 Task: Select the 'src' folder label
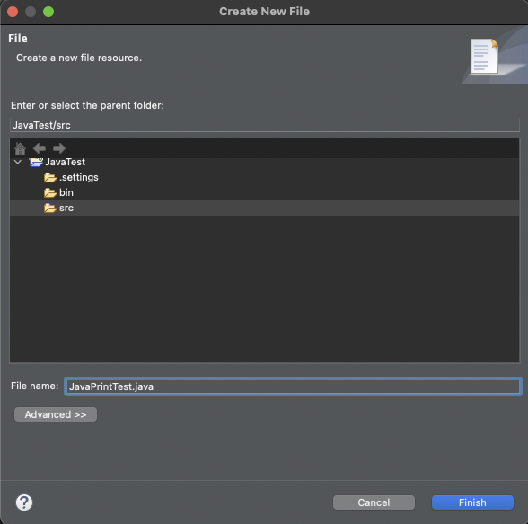pyautogui.click(x=66, y=209)
